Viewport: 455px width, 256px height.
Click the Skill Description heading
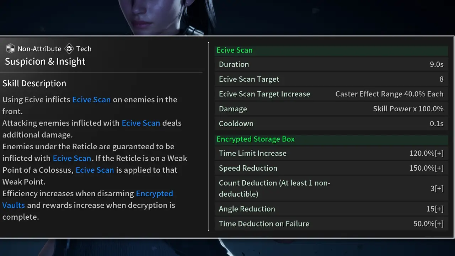click(x=34, y=84)
